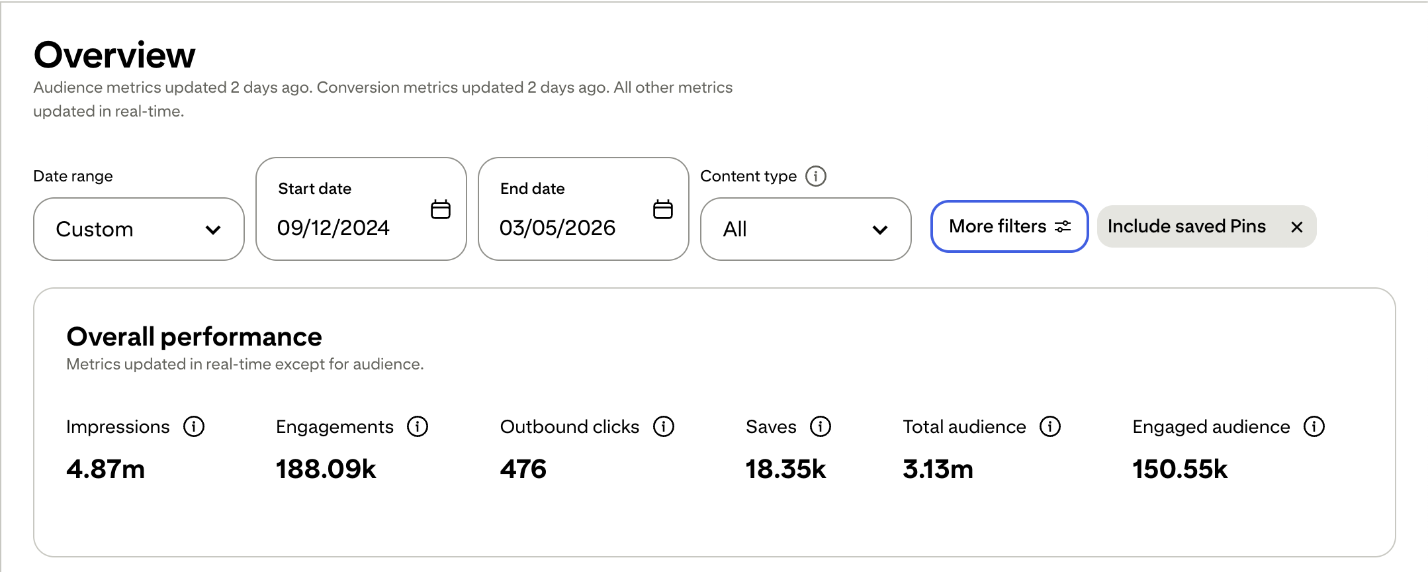Open the End date calendar icon

point(663,209)
